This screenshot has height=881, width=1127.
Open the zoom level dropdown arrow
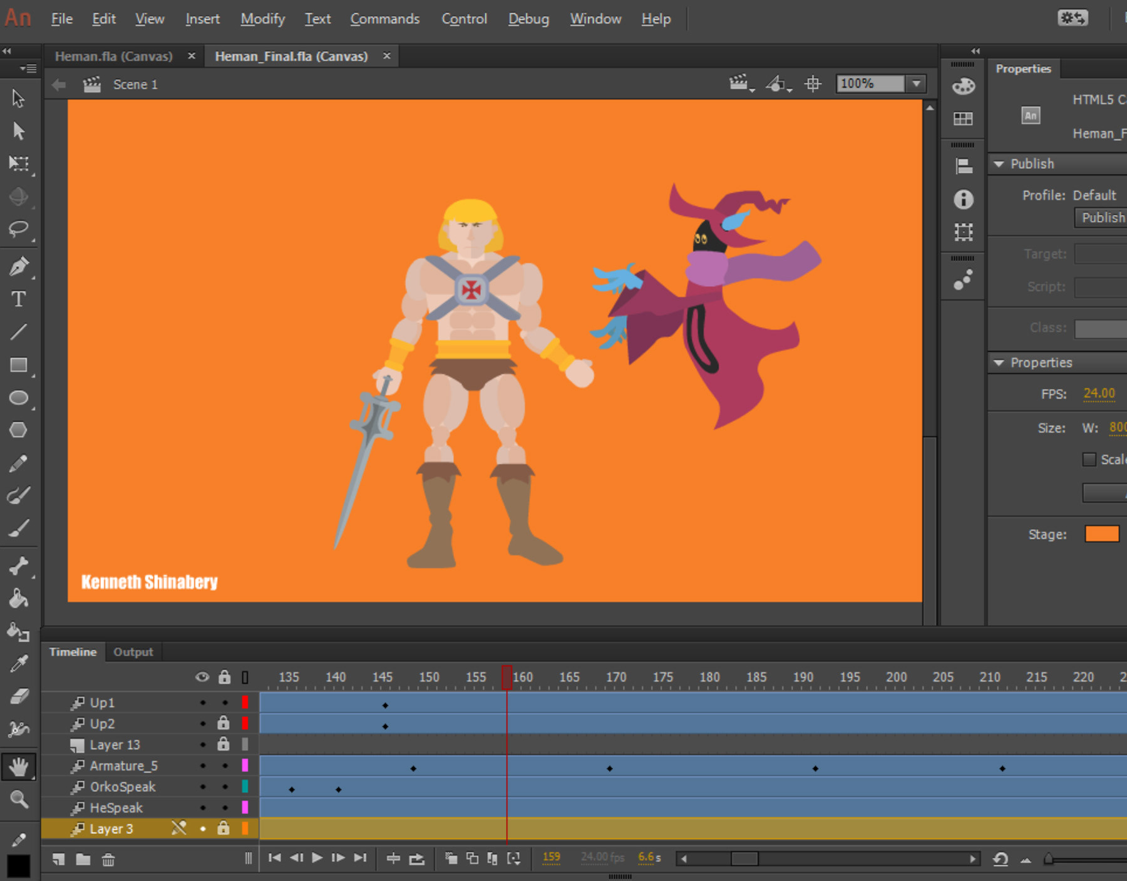(x=917, y=83)
